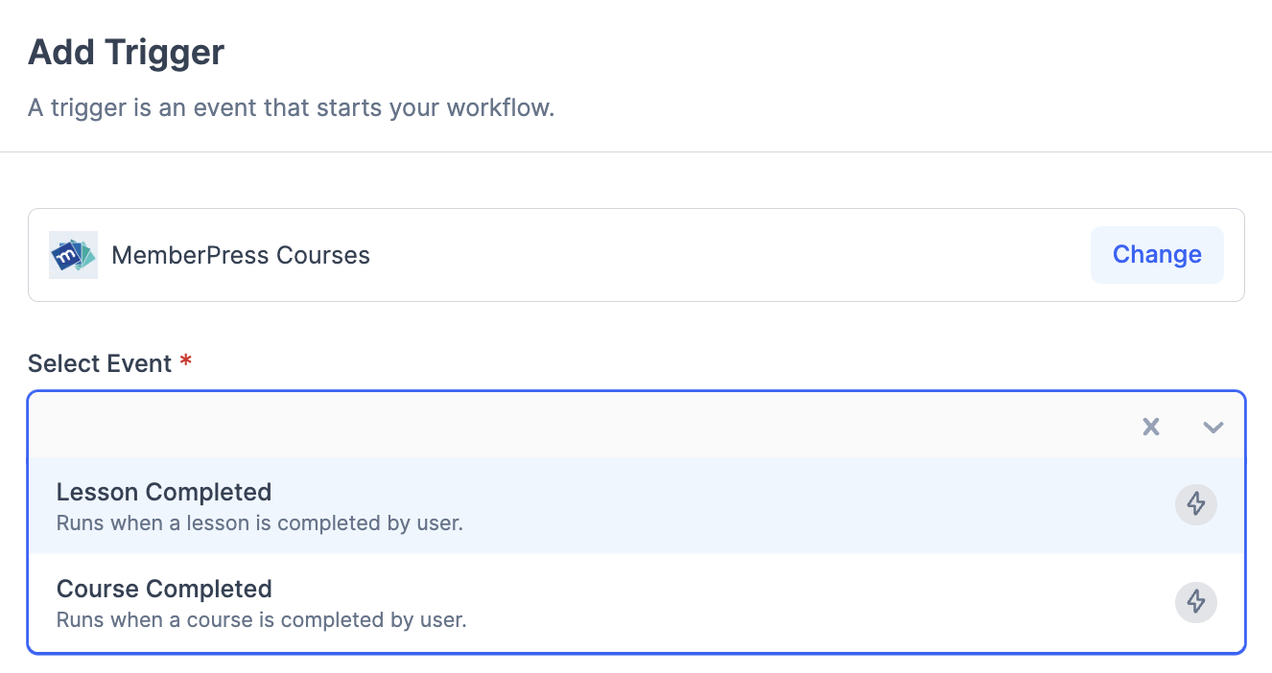Clear the event selection with X icon
The width and height of the screenshot is (1272, 673).
pyautogui.click(x=1151, y=427)
